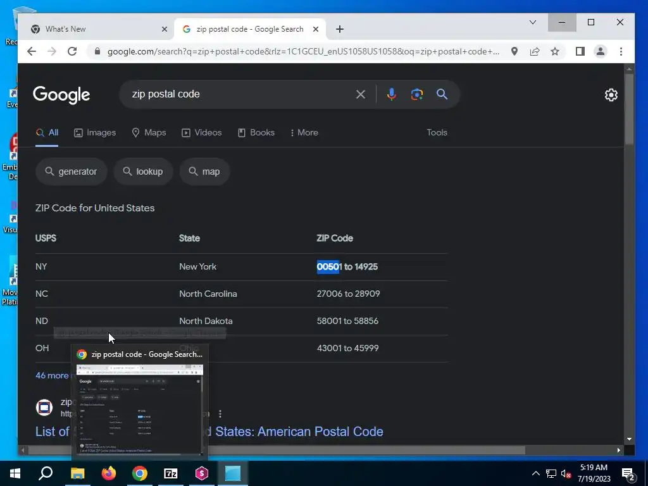Click the 43001 to 45999 cell
This screenshot has width=648, height=486.
347,348
